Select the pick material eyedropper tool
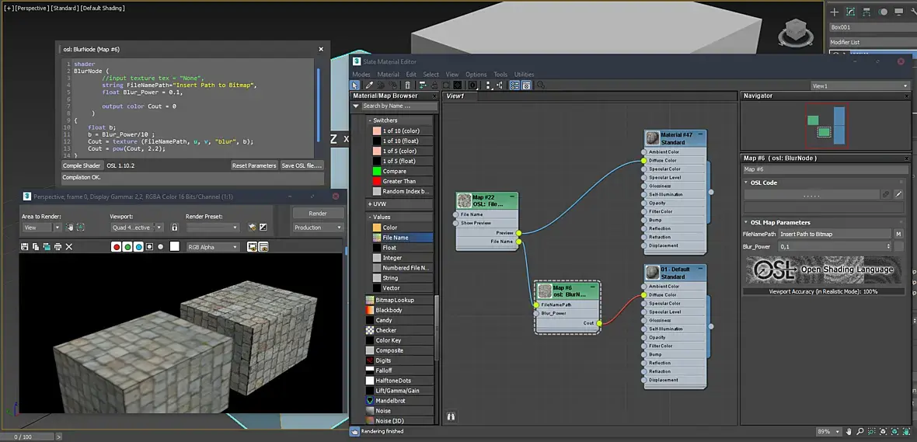The image size is (917, 442). point(369,85)
